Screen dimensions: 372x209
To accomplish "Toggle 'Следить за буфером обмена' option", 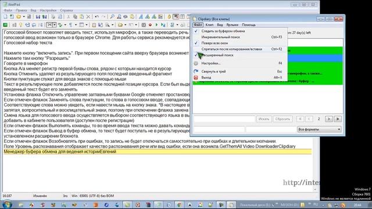I will (240, 31).
